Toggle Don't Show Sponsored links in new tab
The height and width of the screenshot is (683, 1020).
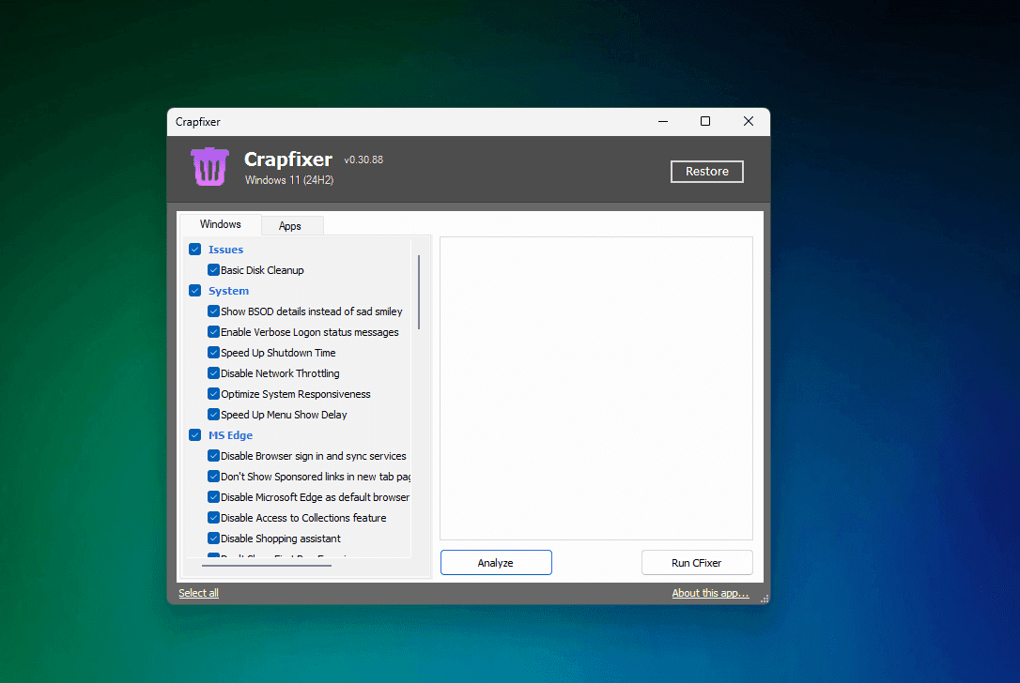click(213, 476)
